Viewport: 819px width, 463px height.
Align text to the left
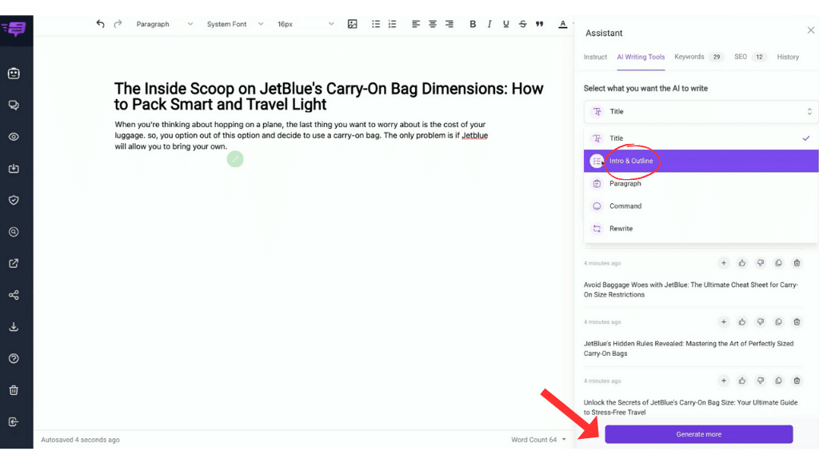pos(416,24)
